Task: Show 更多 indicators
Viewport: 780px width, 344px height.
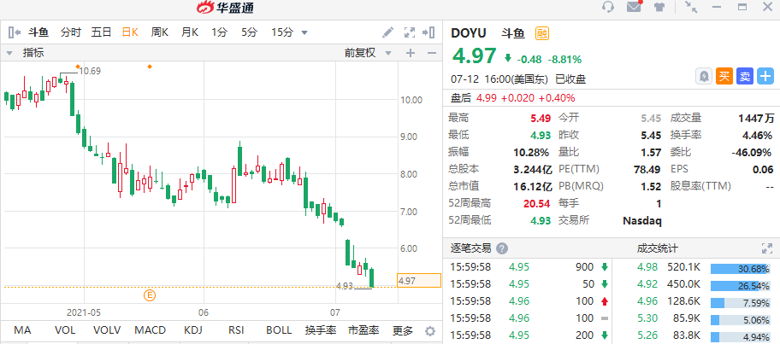Action: coord(403,330)
